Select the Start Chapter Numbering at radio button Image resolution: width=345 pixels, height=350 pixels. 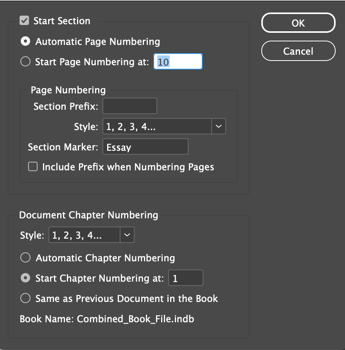pos(25,278)
